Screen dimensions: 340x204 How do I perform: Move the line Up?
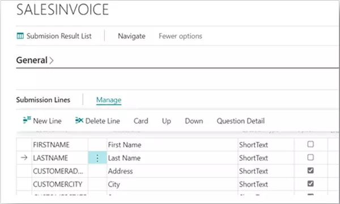pos(166,121)
